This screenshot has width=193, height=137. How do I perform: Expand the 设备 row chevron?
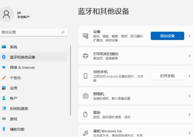[x=189, y=36]
